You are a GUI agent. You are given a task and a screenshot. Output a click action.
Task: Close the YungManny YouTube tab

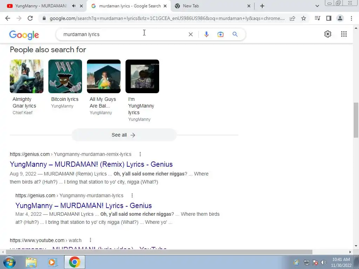click(81, 6)
